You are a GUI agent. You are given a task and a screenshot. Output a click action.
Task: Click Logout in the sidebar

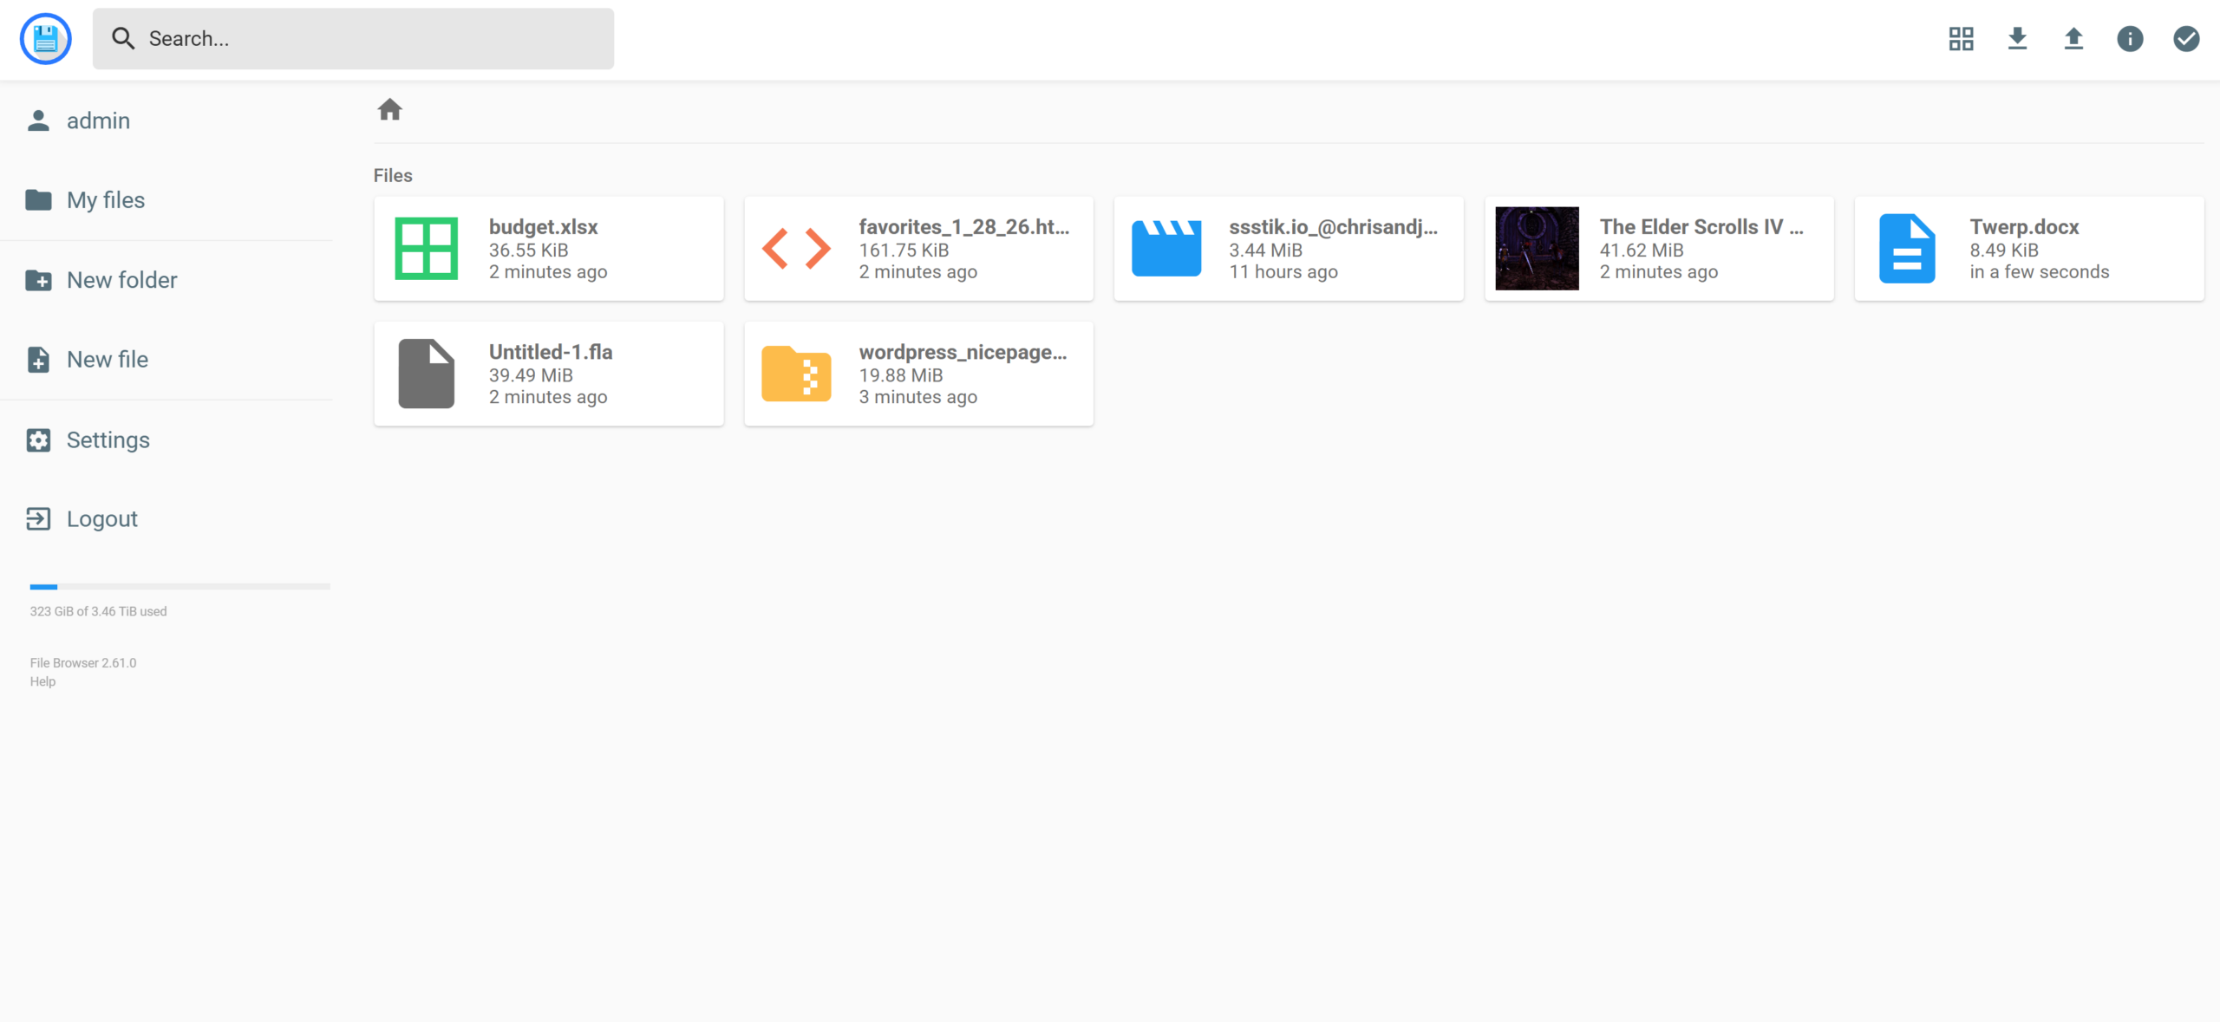coord(101,518)
